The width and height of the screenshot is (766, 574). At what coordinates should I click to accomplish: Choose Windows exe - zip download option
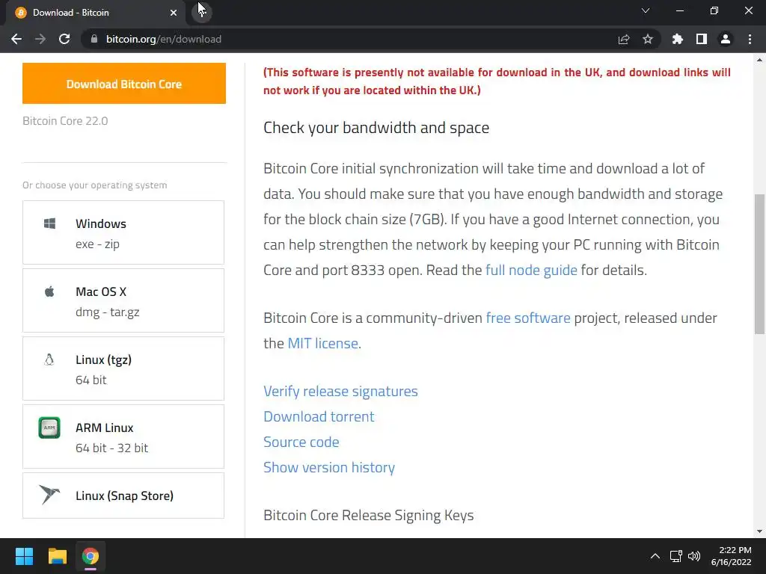pyautogui.click(x=123, y=232)
